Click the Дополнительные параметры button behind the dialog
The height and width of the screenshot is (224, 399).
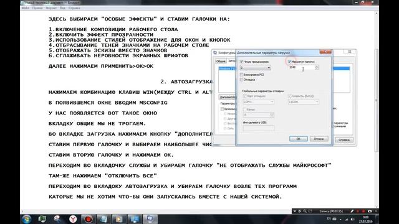click(x=227, y=97)
